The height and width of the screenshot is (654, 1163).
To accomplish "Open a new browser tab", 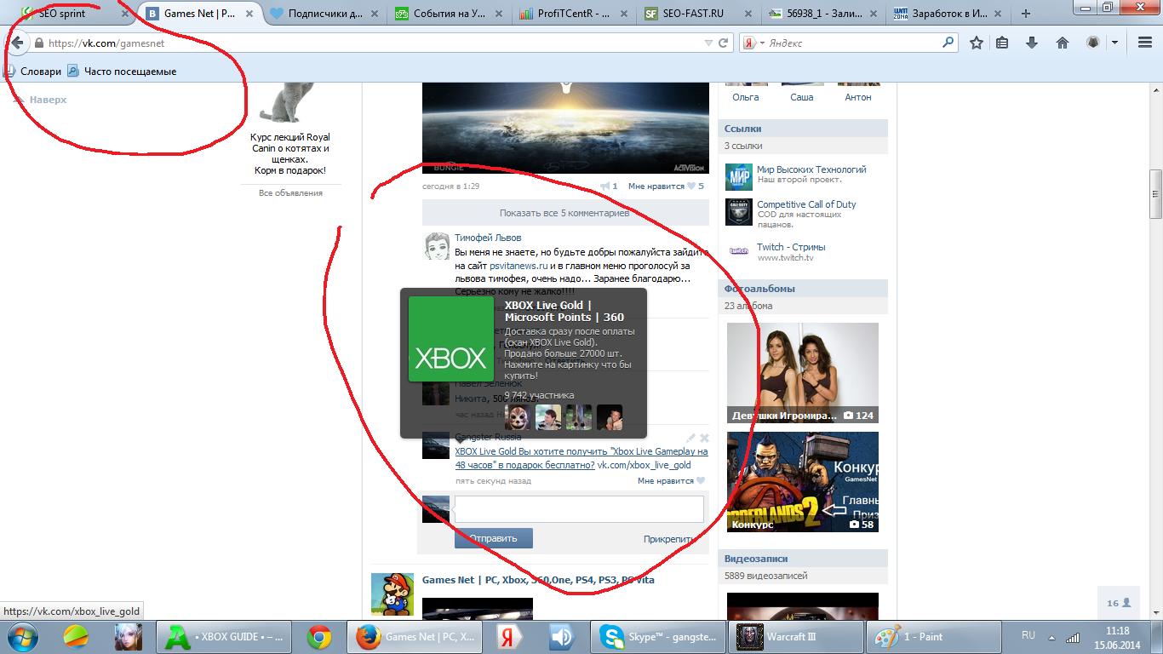I will point(1026,14).
